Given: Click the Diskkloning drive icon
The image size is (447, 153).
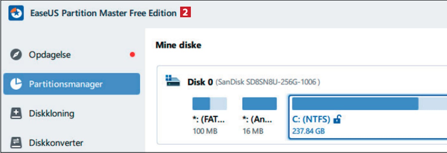Looking at the screenshot, I should [16, 114].
